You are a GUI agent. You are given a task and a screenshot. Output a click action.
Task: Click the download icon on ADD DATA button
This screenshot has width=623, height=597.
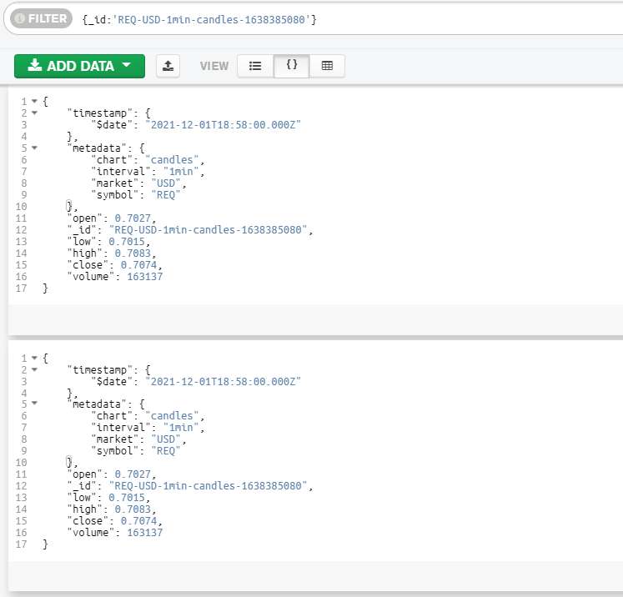point(35,66)
